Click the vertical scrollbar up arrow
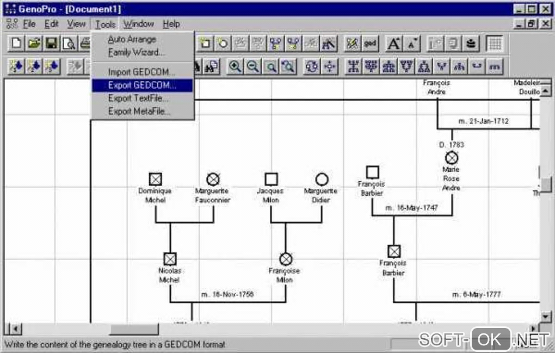This screenshot has height=353, width=555. coord(545,91)
